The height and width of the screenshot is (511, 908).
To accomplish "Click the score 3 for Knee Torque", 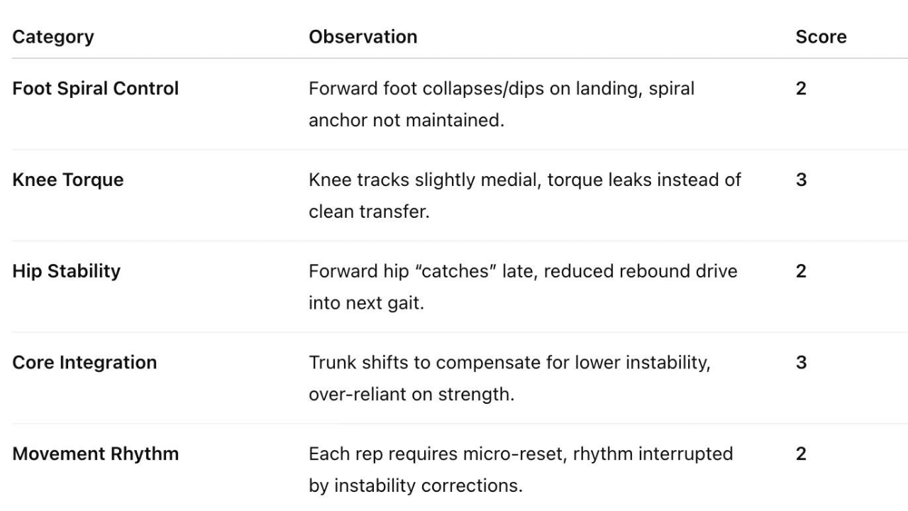I will tap(801, 180).
